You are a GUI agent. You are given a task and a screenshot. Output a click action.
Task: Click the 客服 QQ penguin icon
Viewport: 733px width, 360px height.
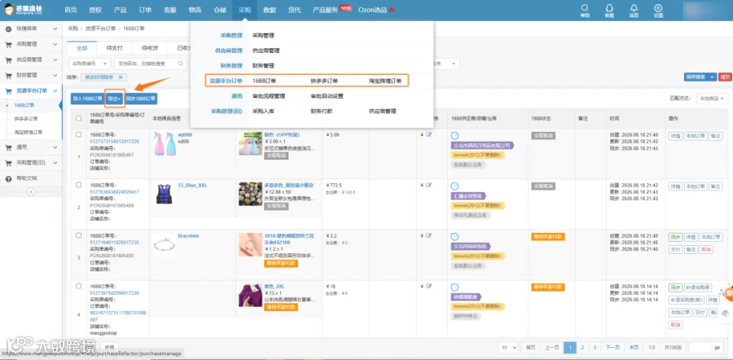(x=609, y=8)
